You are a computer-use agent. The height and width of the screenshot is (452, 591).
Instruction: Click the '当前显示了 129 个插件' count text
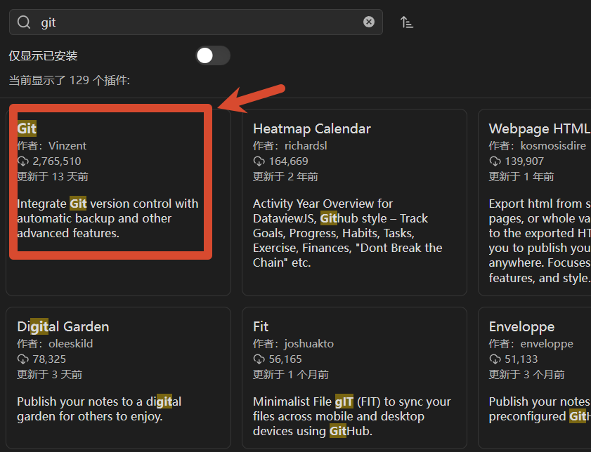pyautogui.click(x=70, y=80)
